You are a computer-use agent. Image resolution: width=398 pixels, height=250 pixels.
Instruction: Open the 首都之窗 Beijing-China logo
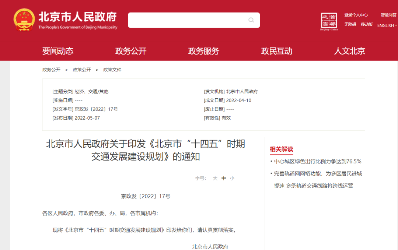(x=329, y=21)
